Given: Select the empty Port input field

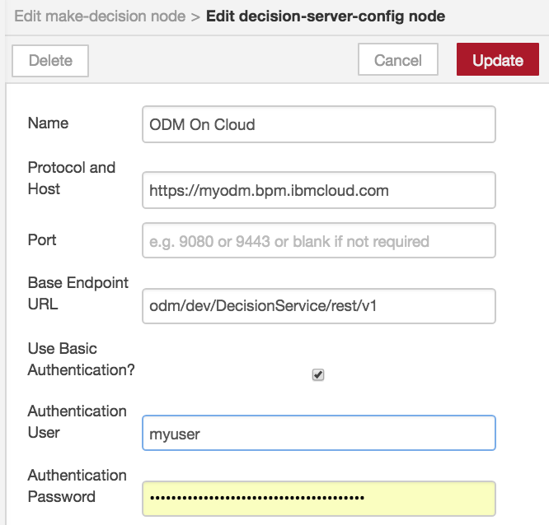Looking at the screenshot, I should 319,240.
